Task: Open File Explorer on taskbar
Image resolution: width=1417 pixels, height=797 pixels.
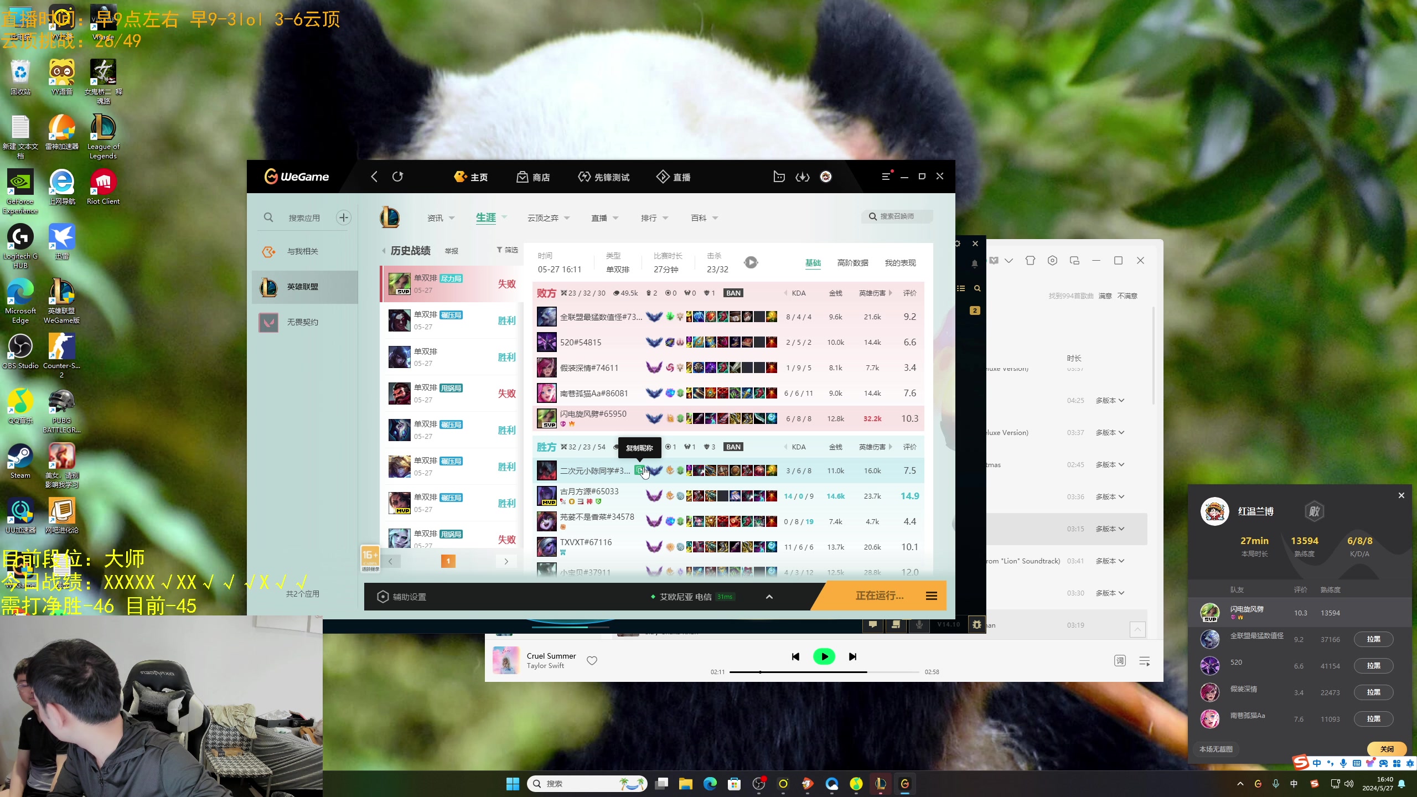Action: [686, 784]
